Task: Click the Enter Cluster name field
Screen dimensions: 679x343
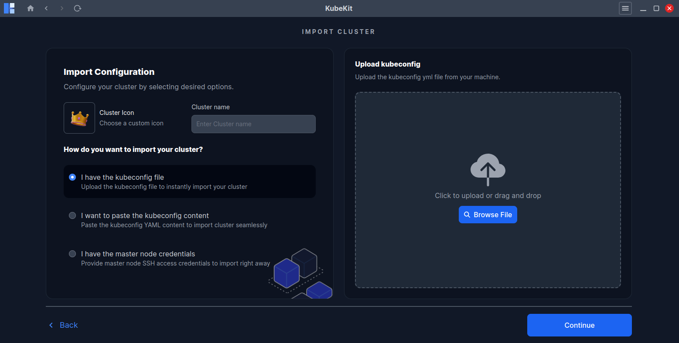Action: pos(253,124)
